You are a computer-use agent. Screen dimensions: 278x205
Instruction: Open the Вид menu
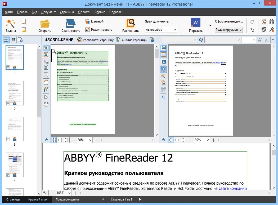pyautogui.click(x=34, y=12)
